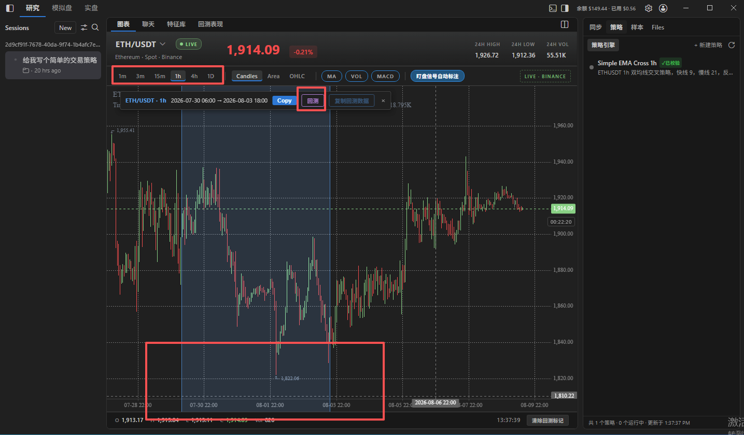Click the session filter sliders icon
Screen dimensions: 744x435
(x=84, y=27)
